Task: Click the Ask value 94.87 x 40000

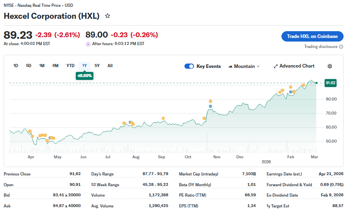Action: pyautogui.click(x=67, y=206)
